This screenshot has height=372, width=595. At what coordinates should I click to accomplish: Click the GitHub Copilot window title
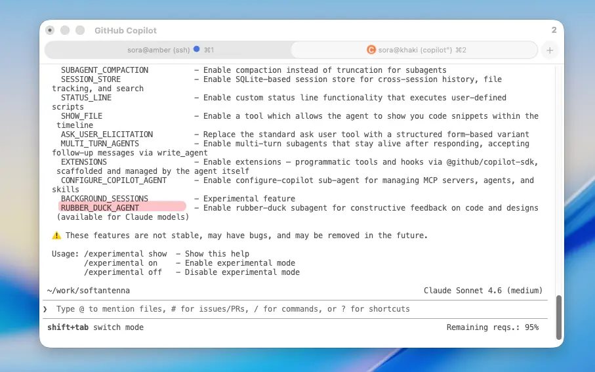125,30
